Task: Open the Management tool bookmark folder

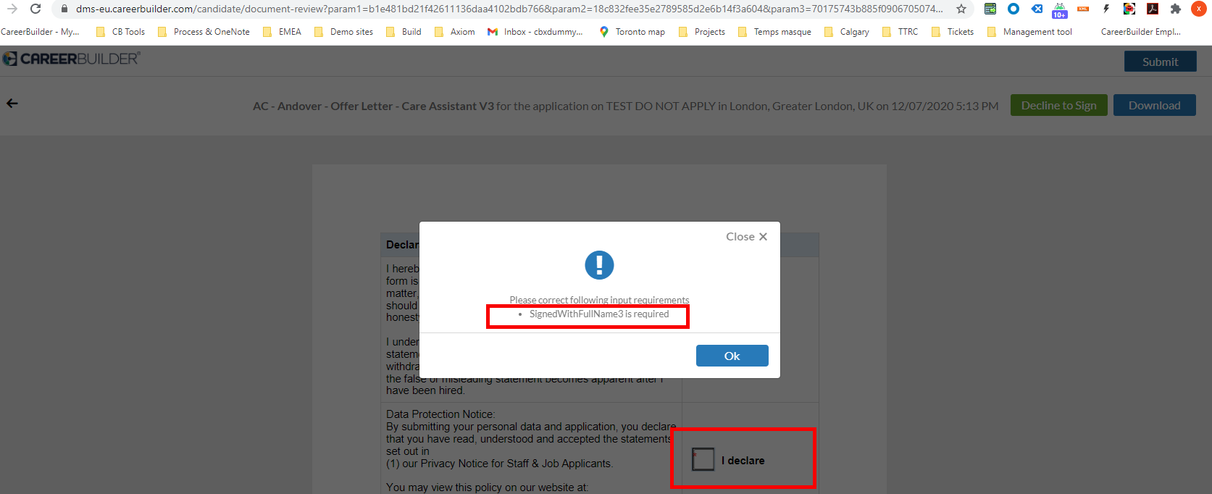Action: [1029, 32]
